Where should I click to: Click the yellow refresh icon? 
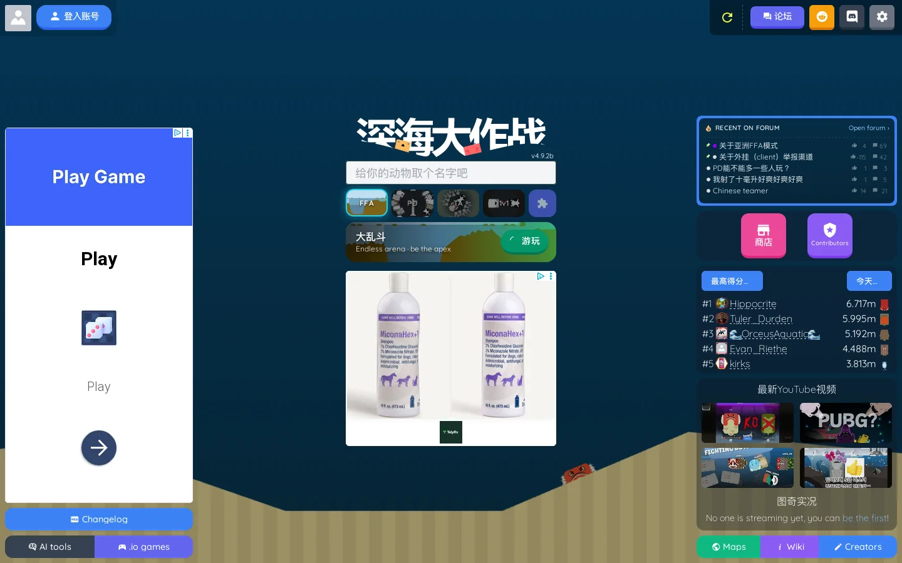pyautogui.click(x=727, y=18)
